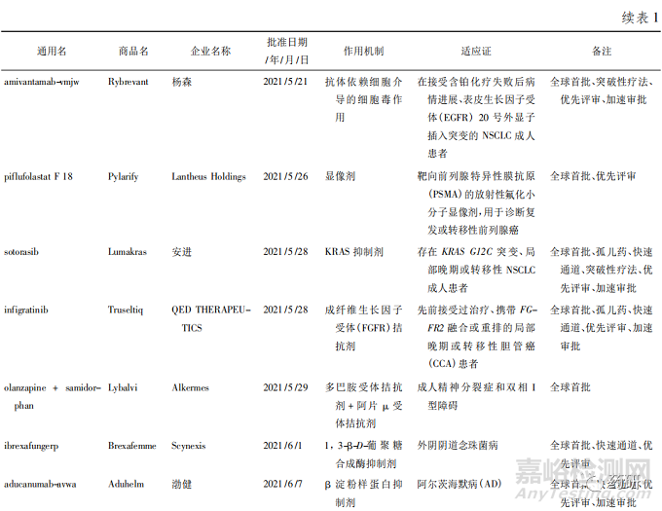Screen dimensions: 662x511
Task: Select drug name infigratinib
Action: (x=25, y=310)
